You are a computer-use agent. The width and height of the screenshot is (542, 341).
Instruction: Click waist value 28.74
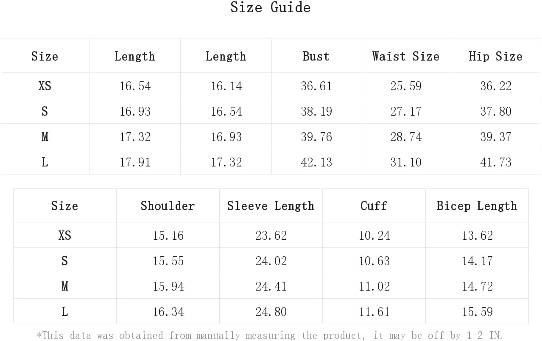[x=406, y=137]
